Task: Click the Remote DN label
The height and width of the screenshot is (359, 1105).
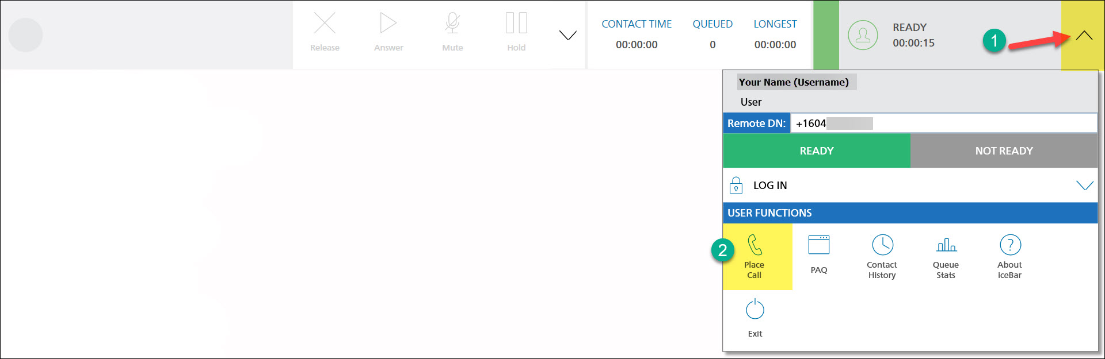Action: click(x=756, y=123)
